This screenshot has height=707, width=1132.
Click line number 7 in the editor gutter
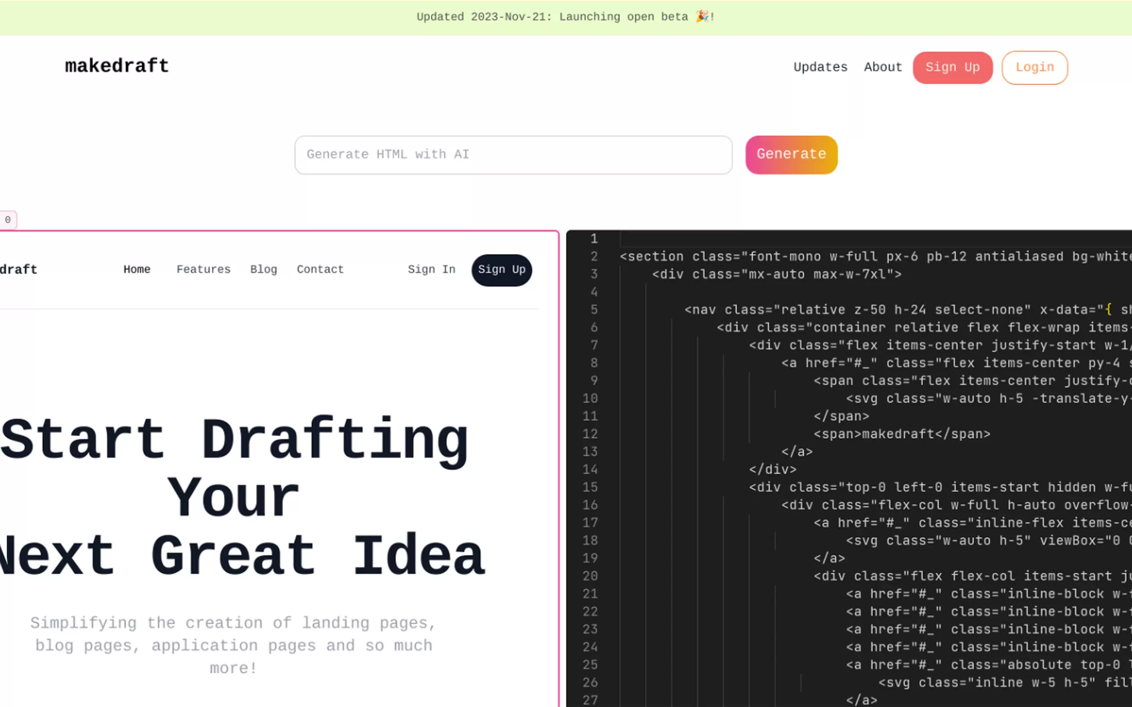click(594, 345)
